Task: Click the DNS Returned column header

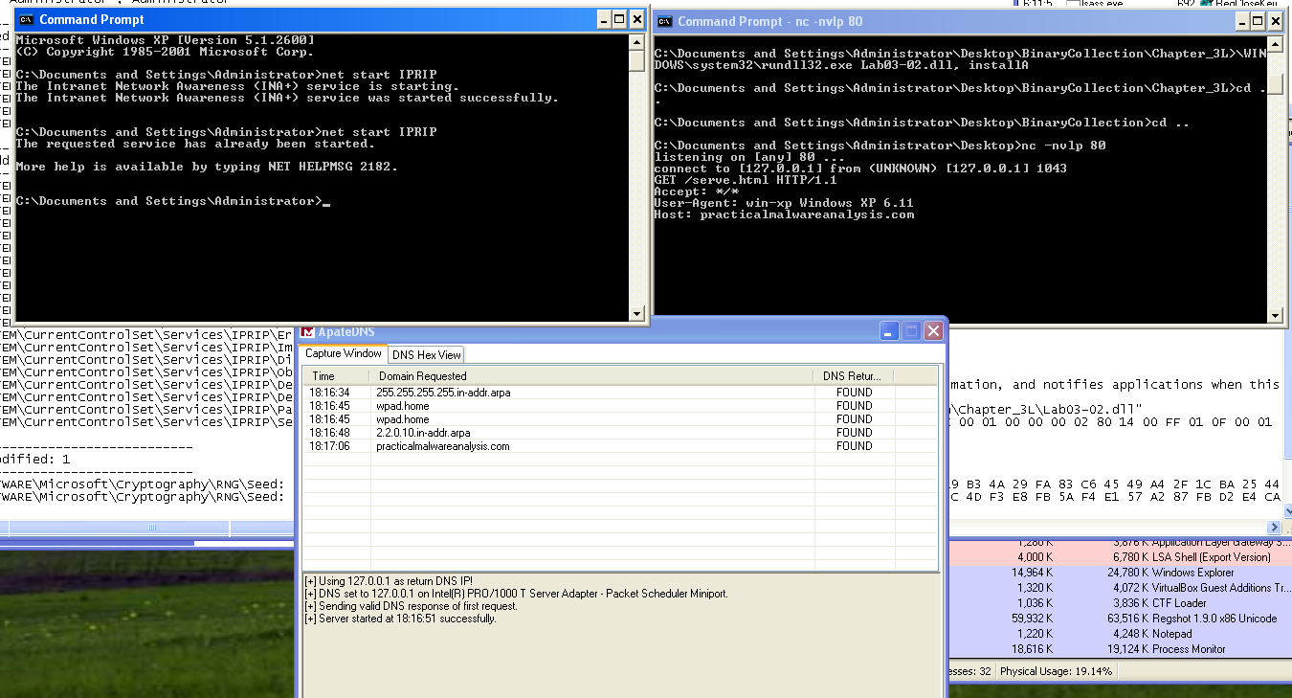Action: click(852, 376)
